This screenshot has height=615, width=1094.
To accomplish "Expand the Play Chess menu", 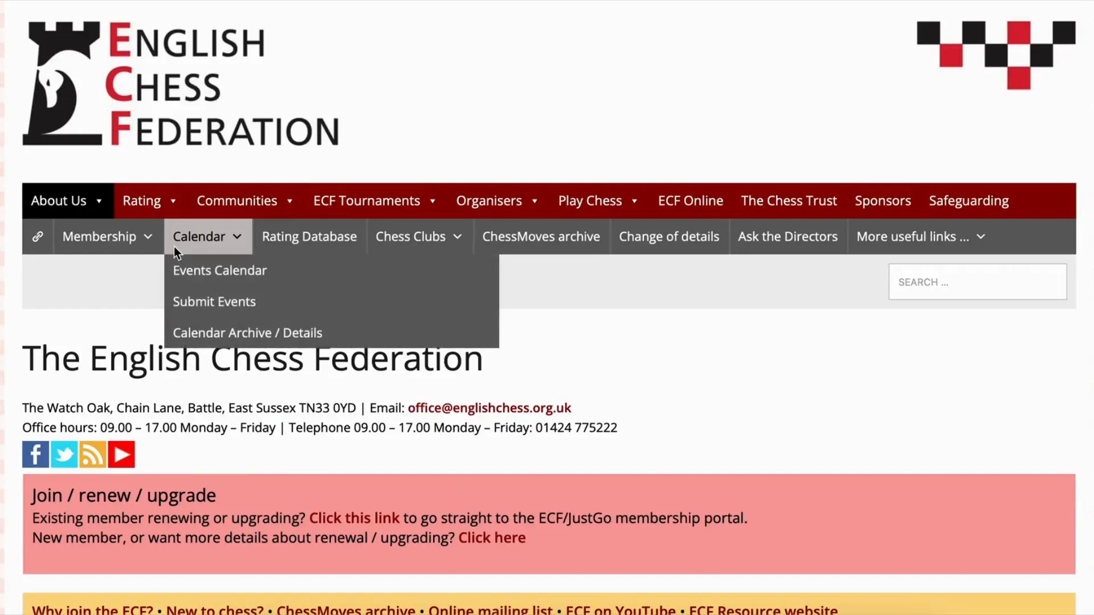I will 598,200.
